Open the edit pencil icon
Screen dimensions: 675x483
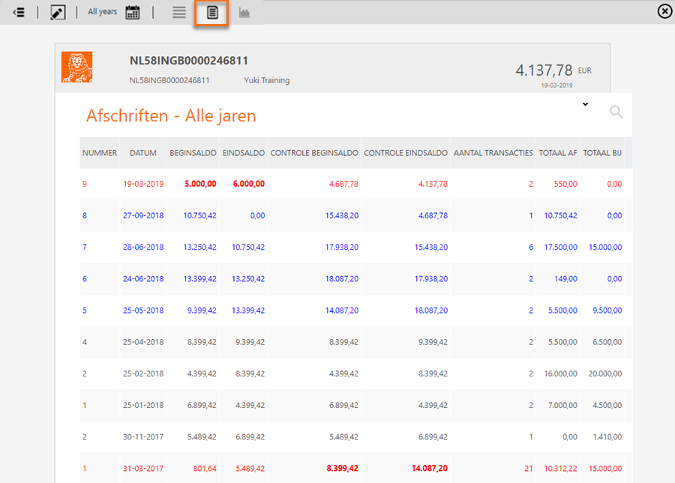(58, 13)
